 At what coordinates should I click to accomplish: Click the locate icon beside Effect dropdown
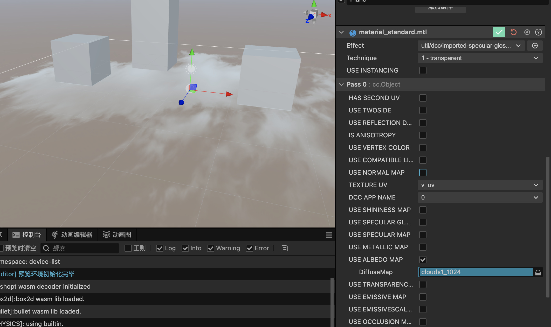[535, 46]
